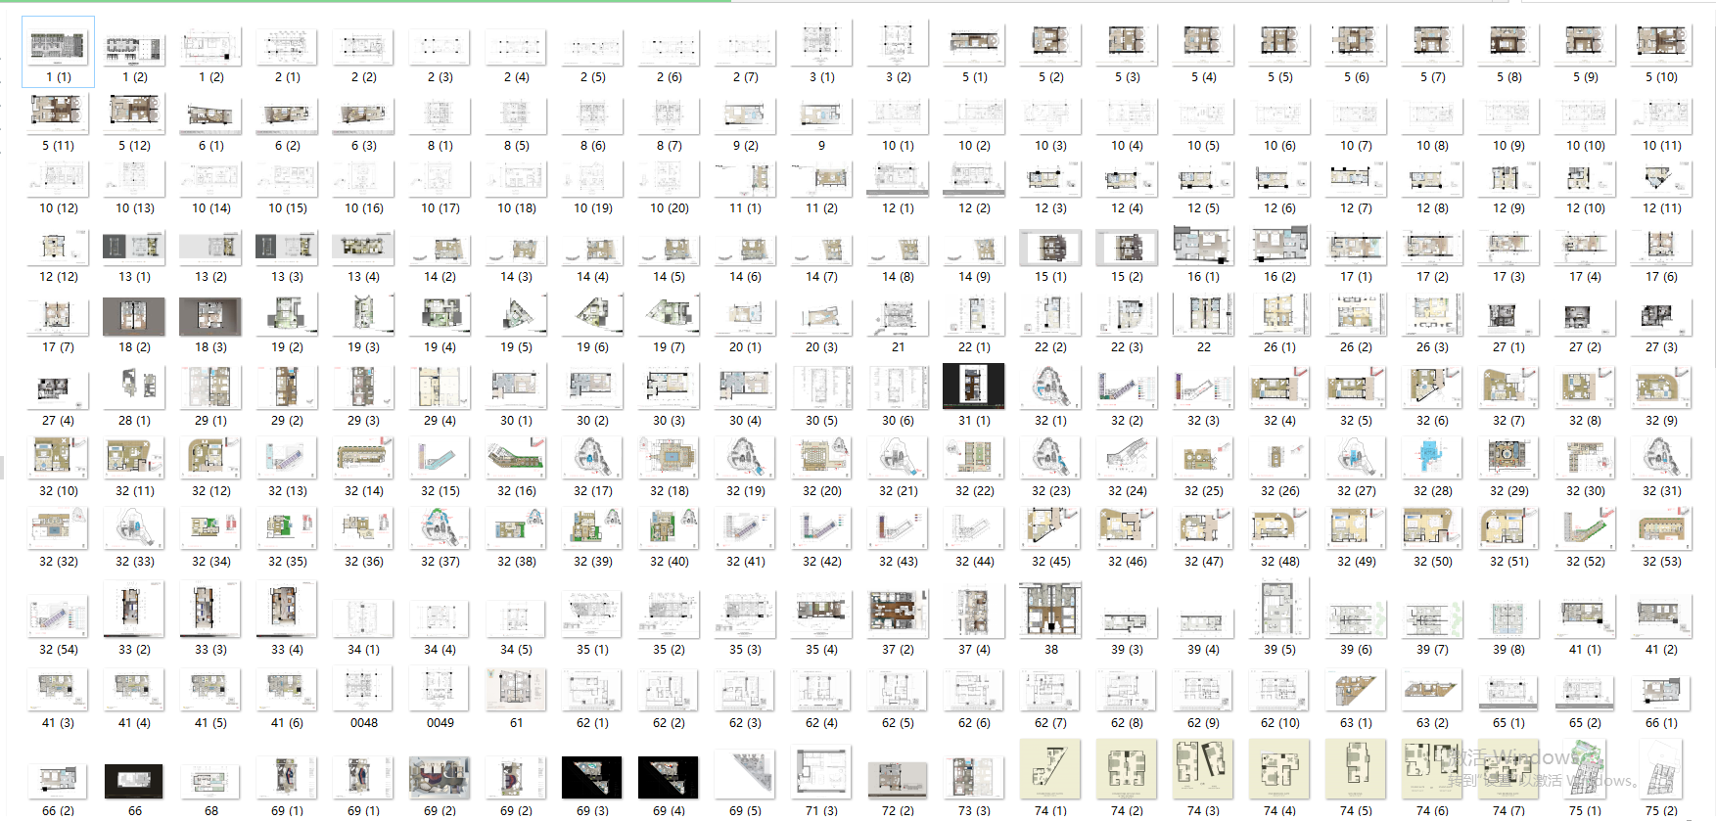
Task: Pick the 13 (1) dark plan thumbnail
Action: (x=134, y=248)
